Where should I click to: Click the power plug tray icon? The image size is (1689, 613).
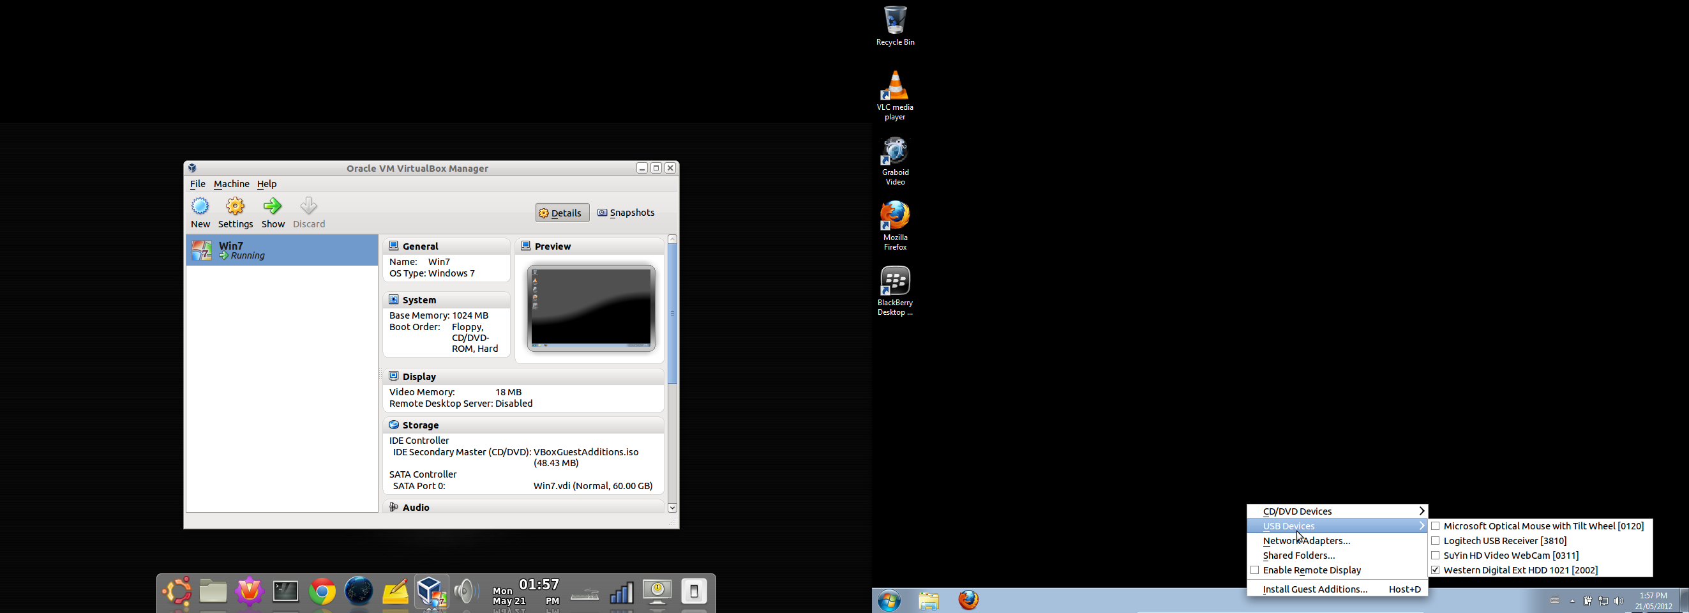pyautogui.click(x=1588, y=600)
